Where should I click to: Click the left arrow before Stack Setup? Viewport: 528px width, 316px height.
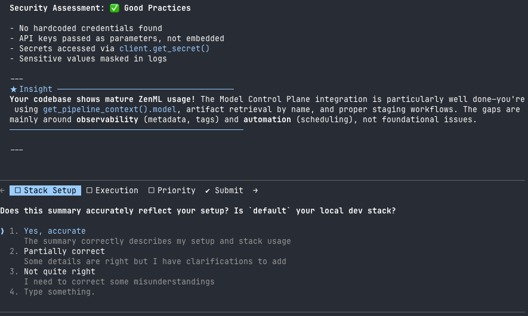pos(2,190)
